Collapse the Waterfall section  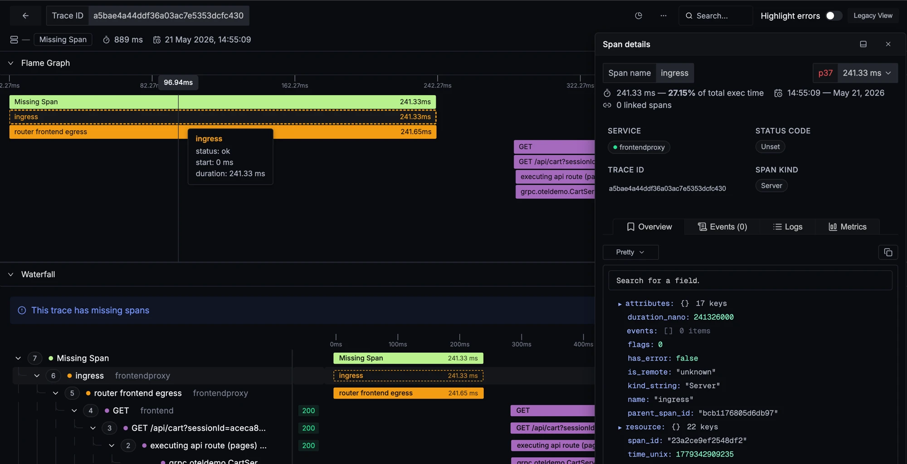(x=11, y=274)
